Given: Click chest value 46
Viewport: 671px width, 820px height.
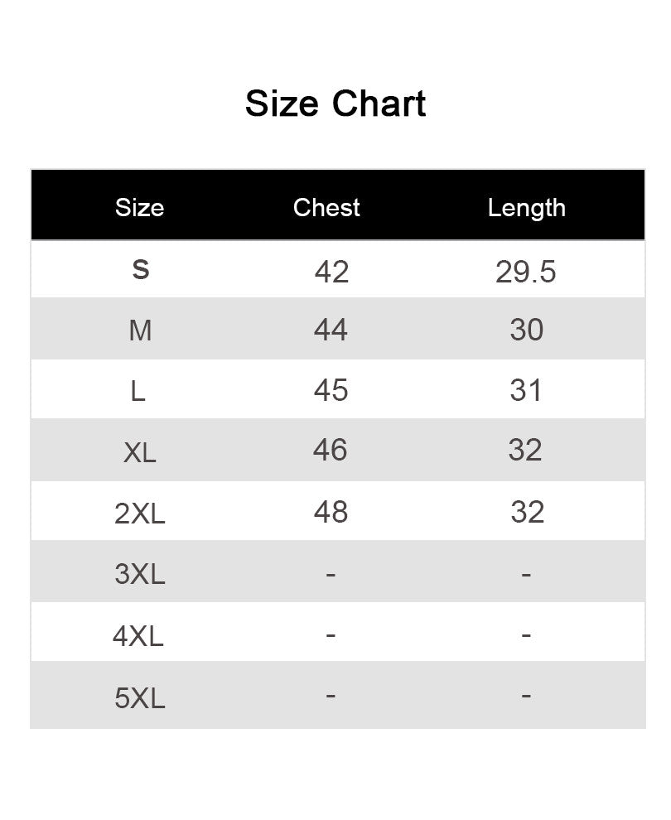Looking at the screenshot, I should (330, 450).
